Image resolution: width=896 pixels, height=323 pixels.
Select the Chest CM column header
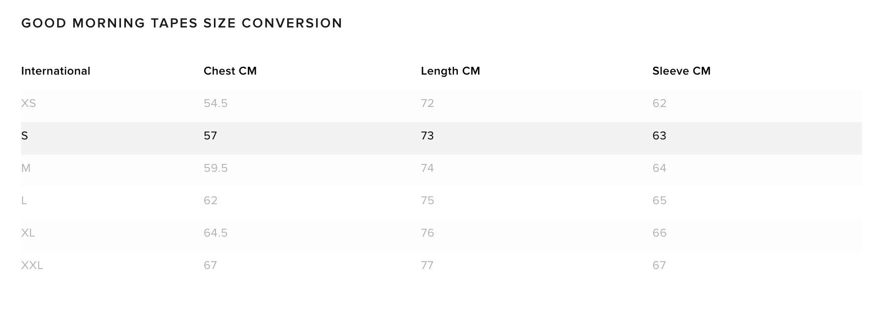tap(230, 71)
